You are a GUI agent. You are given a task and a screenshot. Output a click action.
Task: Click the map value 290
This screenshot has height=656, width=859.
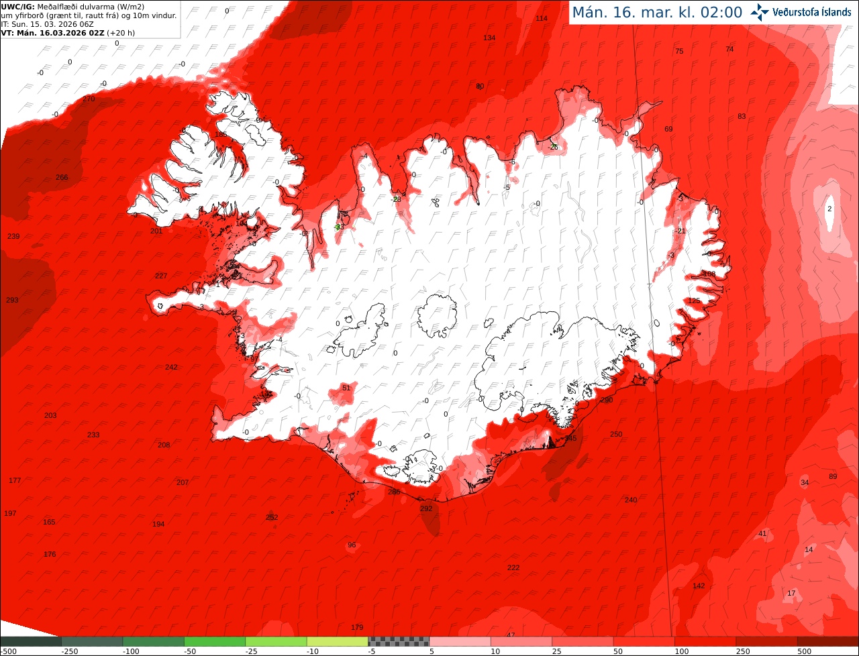pos(607,400)
